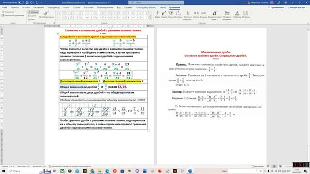
Task: Click the yellow 'Дополнительный множитель 6' cell
Action: click(80, 81)
